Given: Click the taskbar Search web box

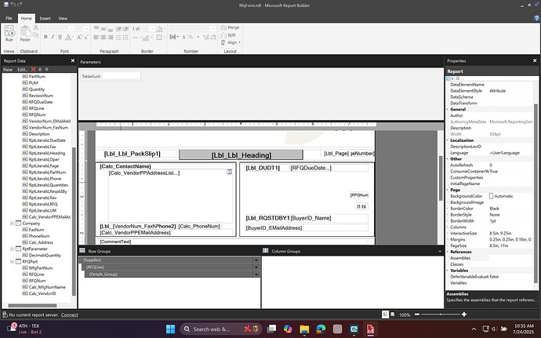Looking at the screenshot, I should (x=221, y=329).
